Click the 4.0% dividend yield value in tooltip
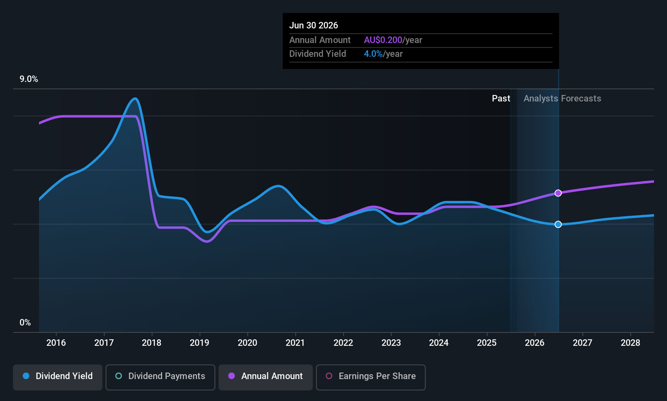The image size is (667, 401). 373,54
